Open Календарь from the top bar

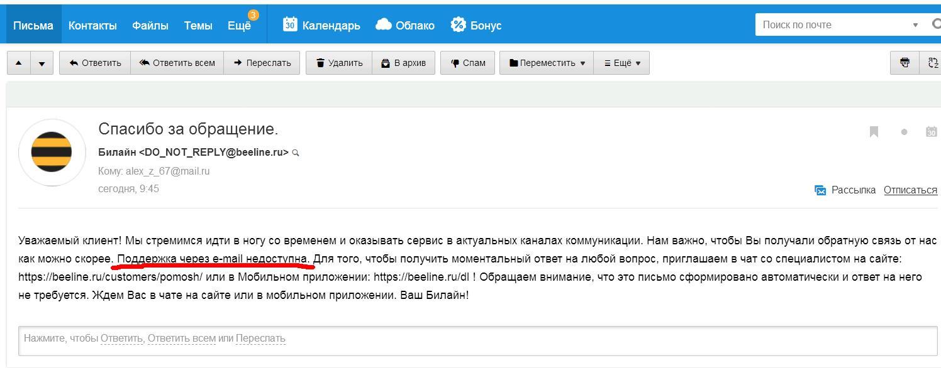(321, 25)
